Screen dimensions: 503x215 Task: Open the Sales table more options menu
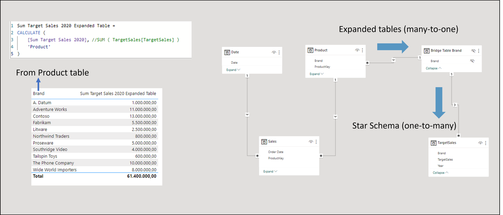click(316, 142)
